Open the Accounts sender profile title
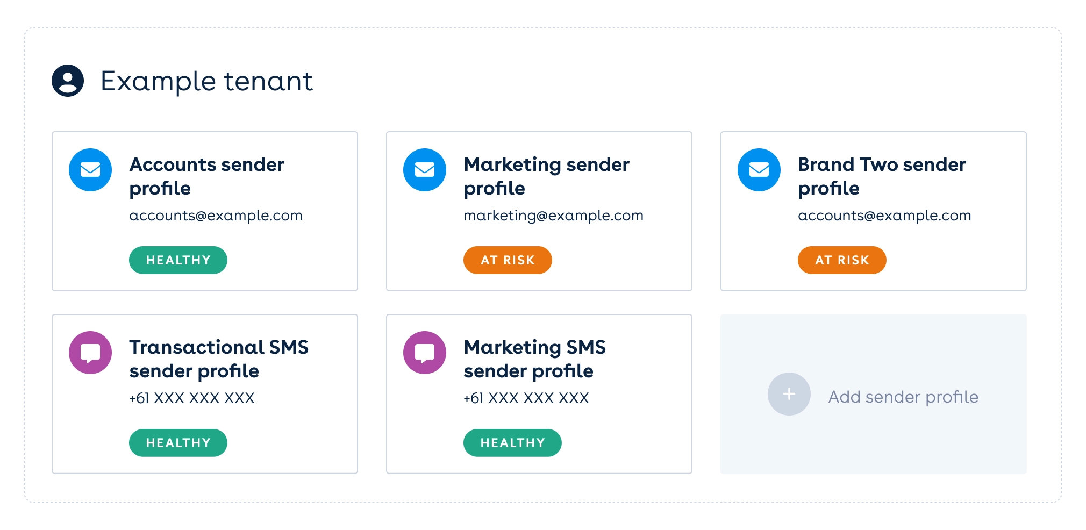The width and height of the screenshot is (1086, 530). (206, 176)
